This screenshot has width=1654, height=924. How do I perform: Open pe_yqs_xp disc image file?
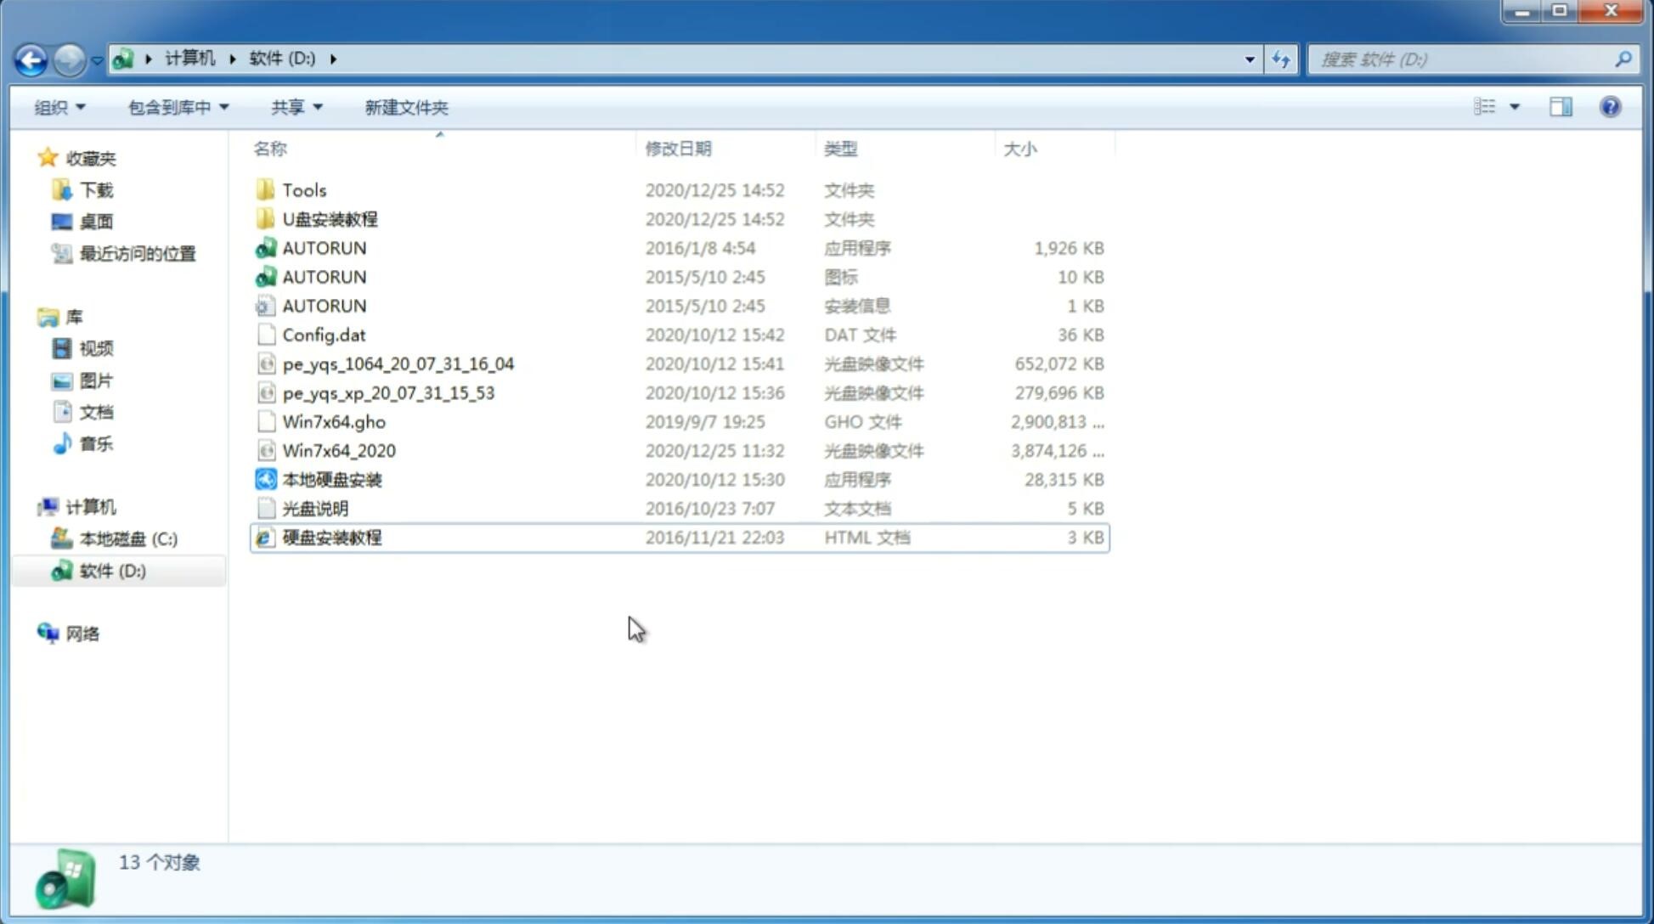click(x=387, y=392)
